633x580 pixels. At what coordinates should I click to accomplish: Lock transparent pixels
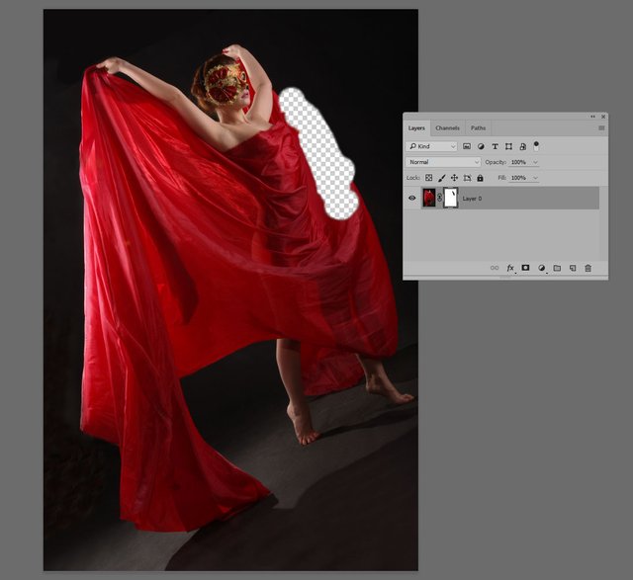pos(428,178)
